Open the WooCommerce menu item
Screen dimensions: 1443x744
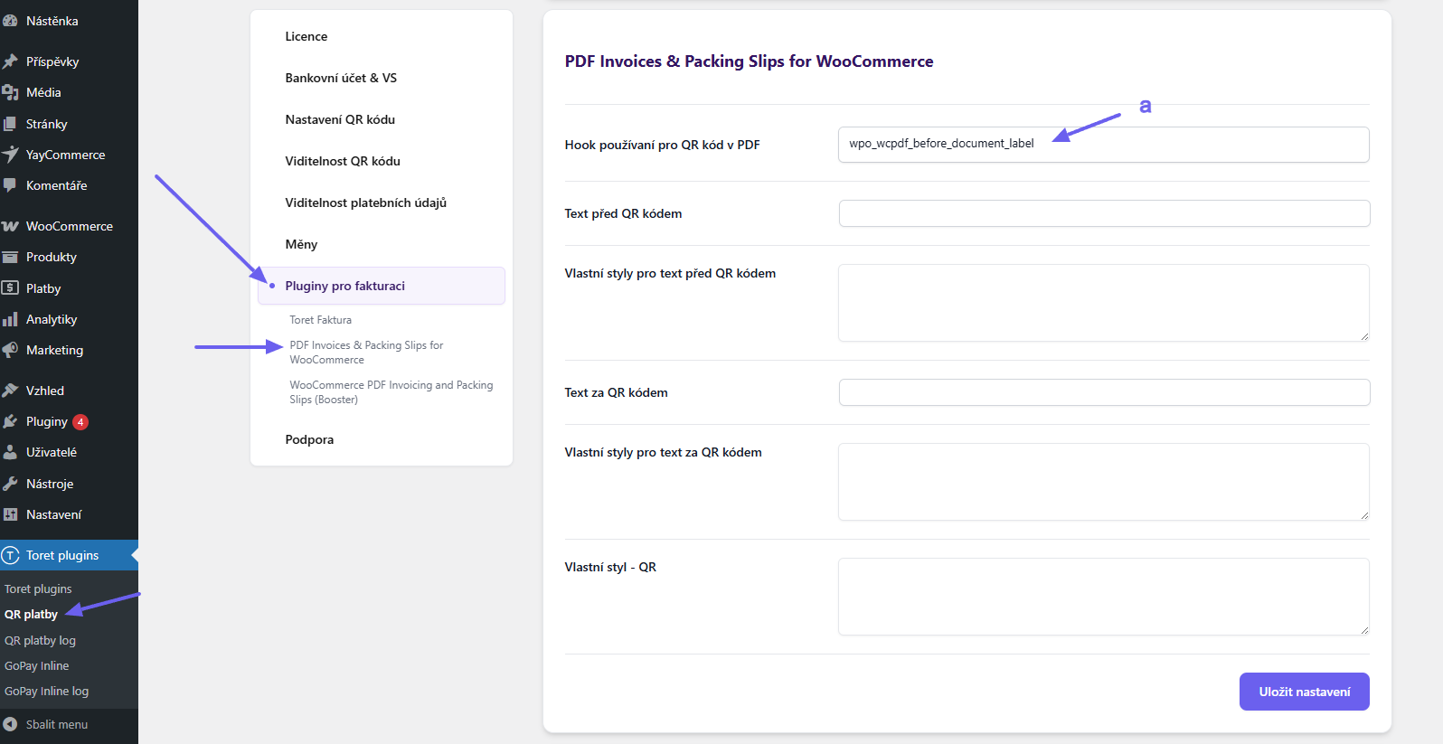point(69,226)
